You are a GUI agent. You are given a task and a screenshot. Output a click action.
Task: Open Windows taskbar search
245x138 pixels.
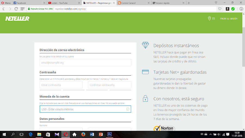tap(13, 134)
